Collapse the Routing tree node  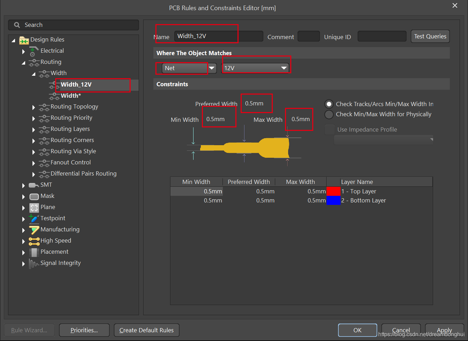tap(23, 63)
